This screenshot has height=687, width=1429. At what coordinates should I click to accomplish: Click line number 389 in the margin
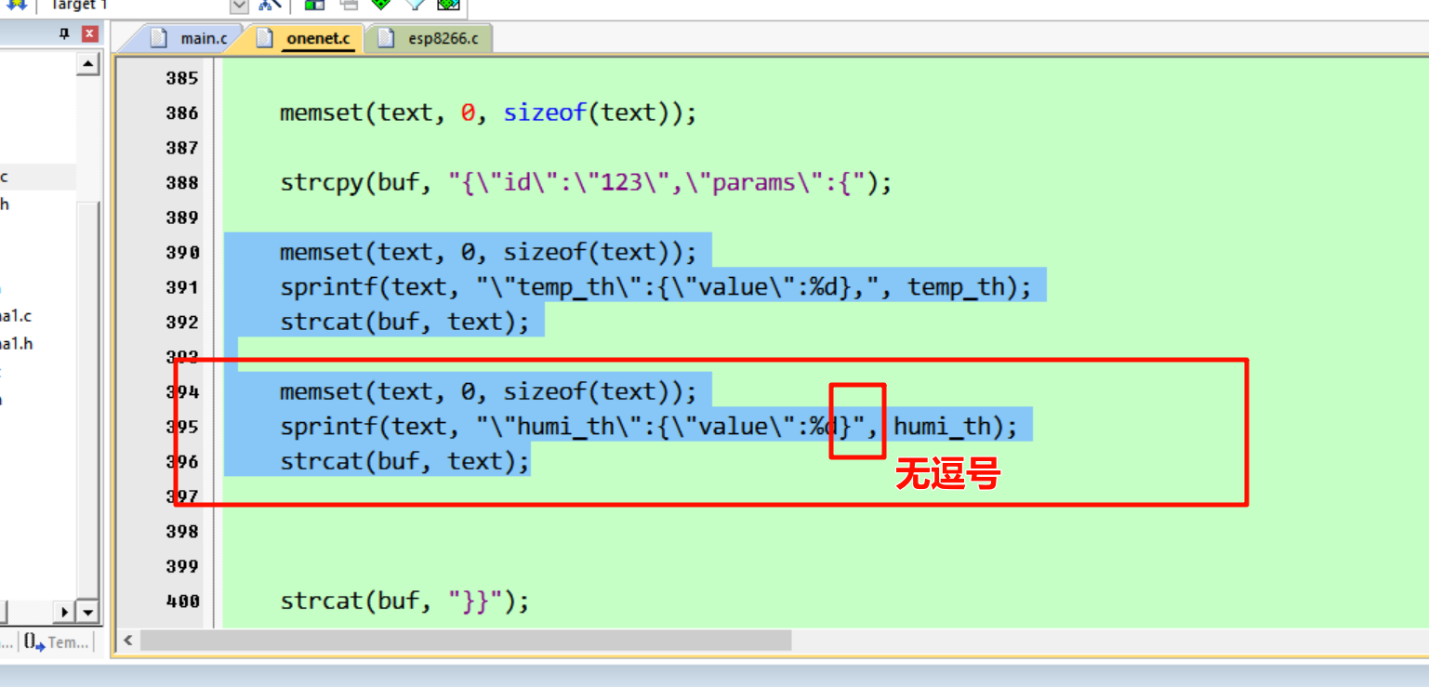(x=182, y=218)
